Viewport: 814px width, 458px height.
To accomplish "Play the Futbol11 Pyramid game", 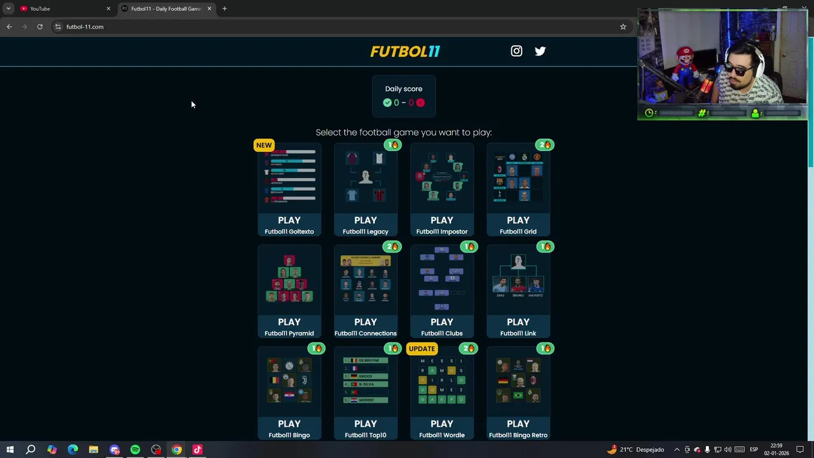I will click(x=289, y=327).
